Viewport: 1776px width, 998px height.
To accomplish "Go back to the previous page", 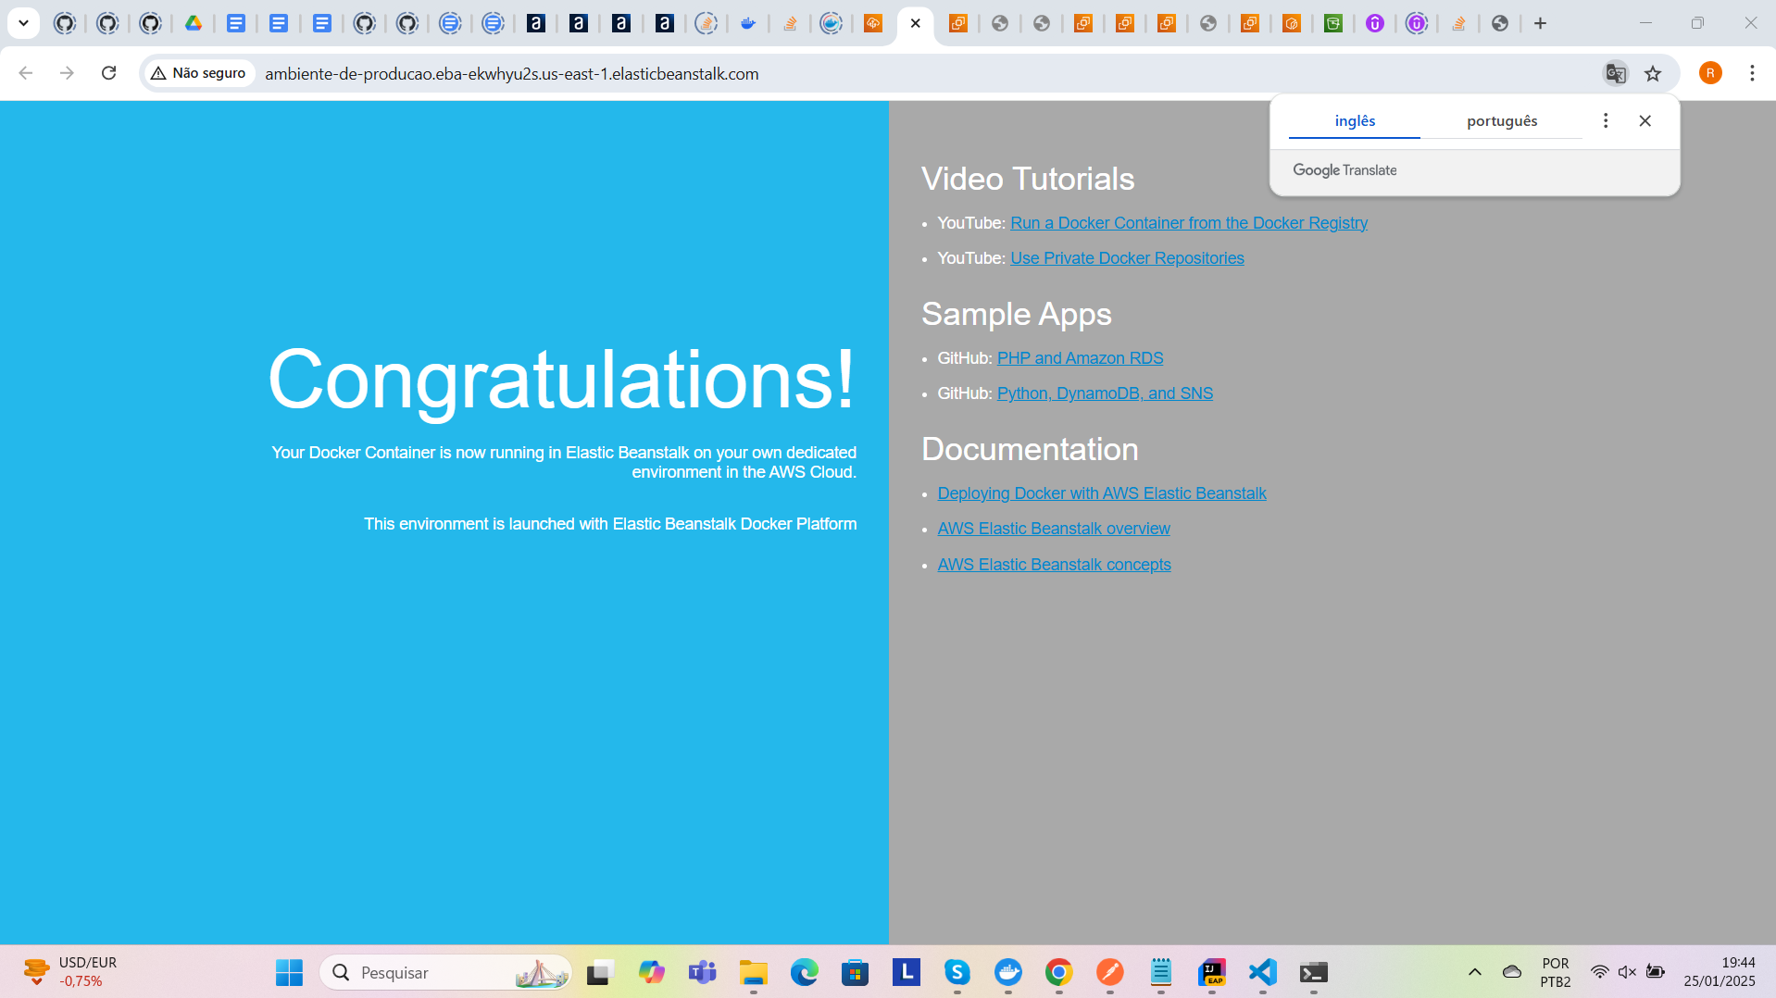I will click(x=26, y=73).
